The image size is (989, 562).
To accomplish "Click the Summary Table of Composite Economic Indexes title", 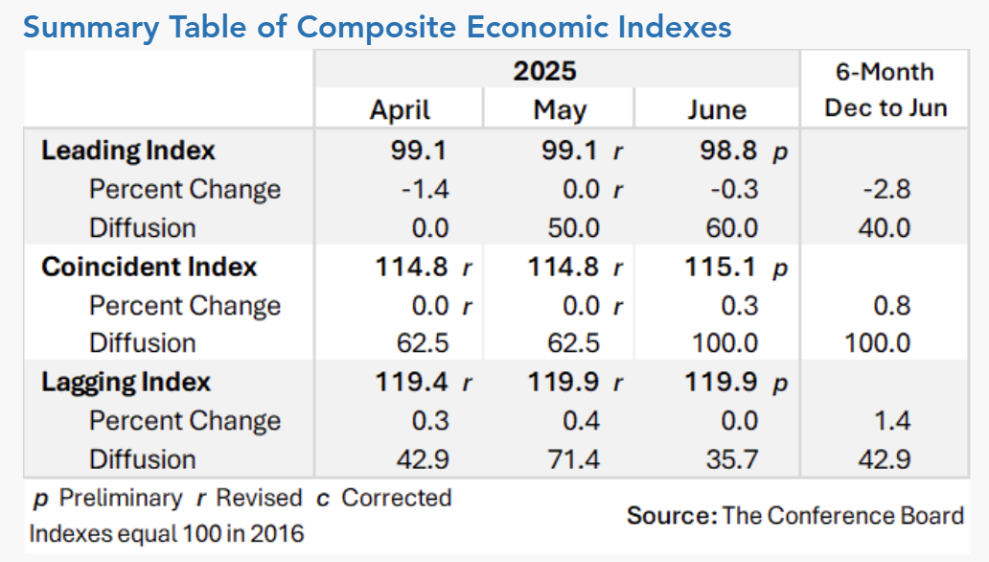I will coord(377,26).
